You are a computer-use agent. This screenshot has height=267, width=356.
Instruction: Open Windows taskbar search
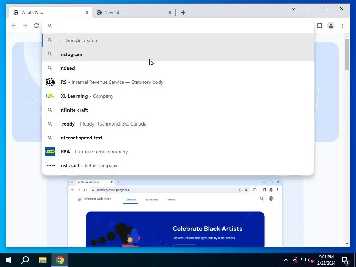[x=25, y=260]
